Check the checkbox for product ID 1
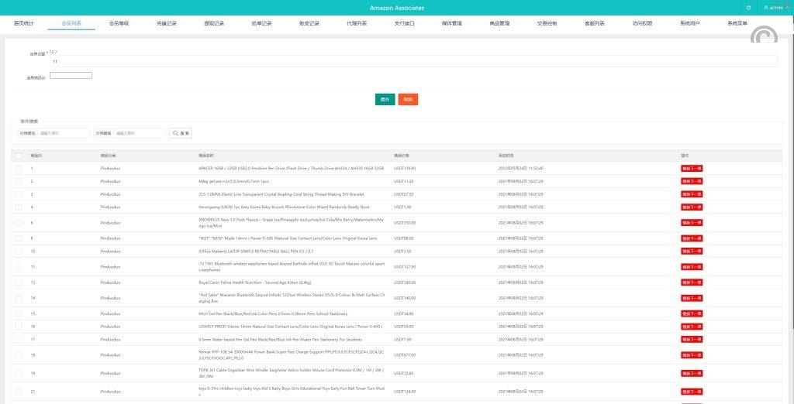The image size is (794, 404). [x=18, y=168]
